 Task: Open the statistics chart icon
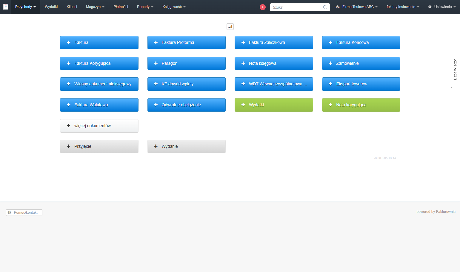tap(230, 27)
